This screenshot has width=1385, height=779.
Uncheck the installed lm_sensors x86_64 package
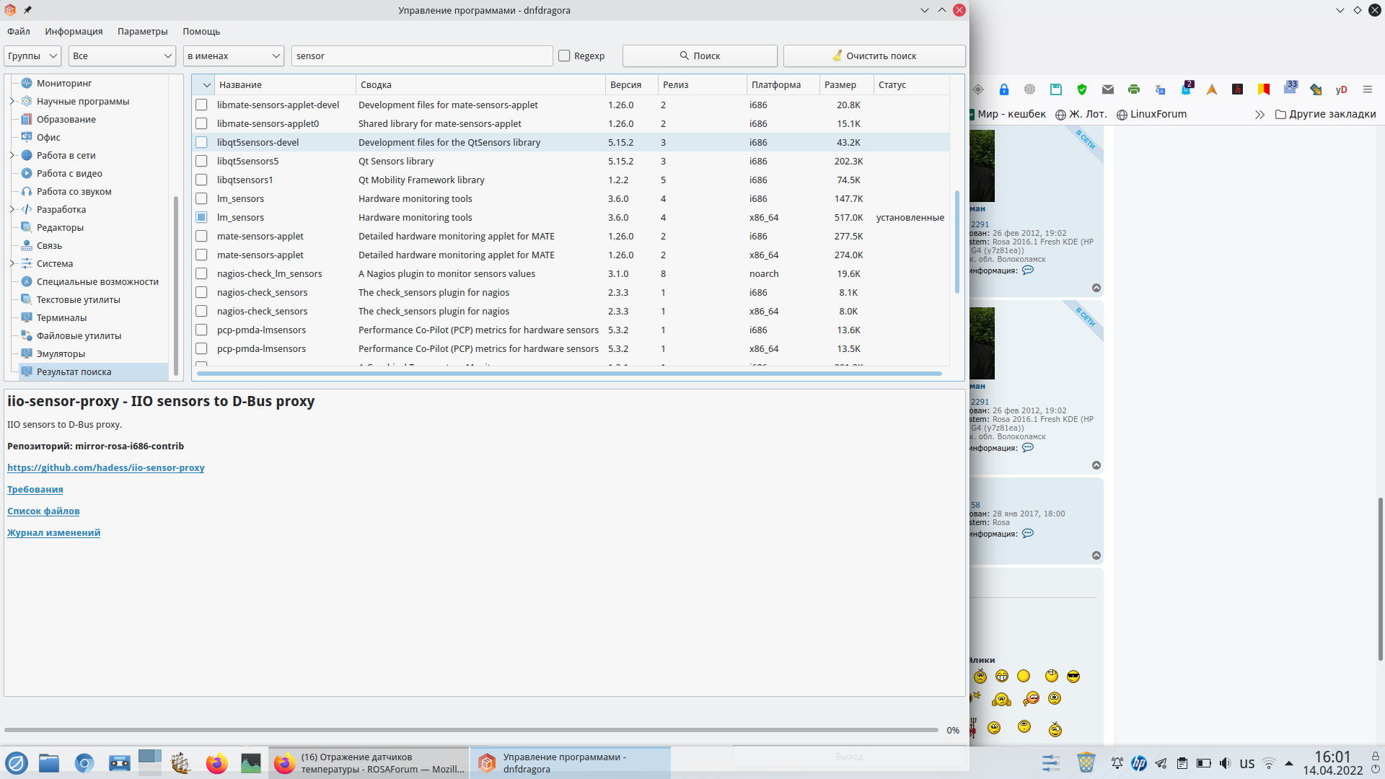(x=201, y=217)
